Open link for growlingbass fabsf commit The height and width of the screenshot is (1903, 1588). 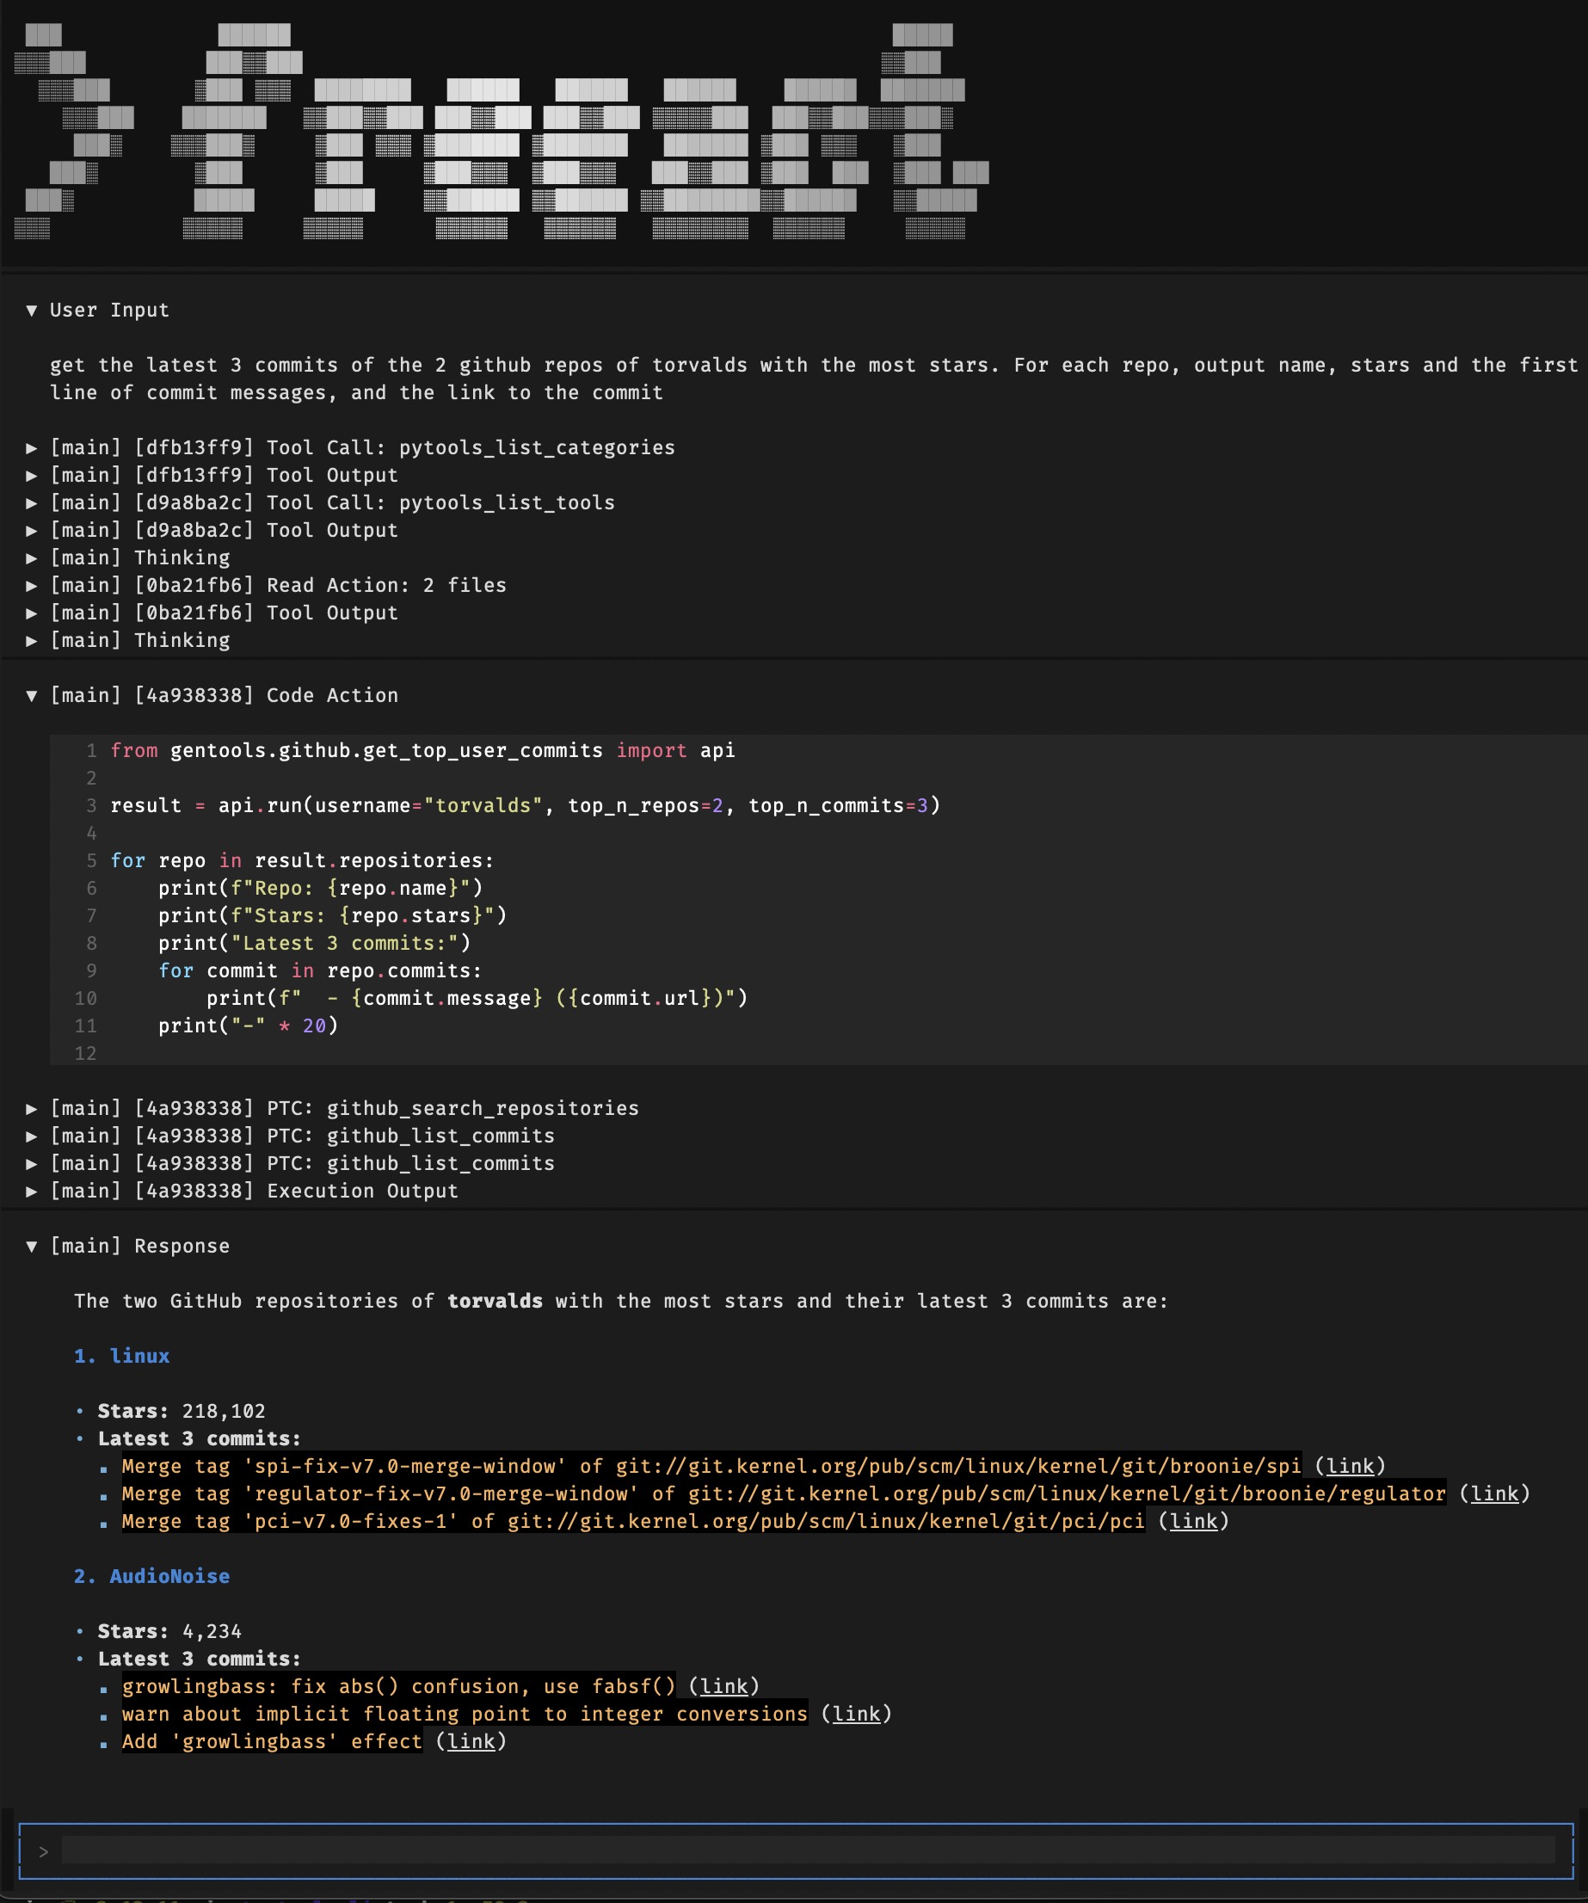tap(723, 1686)
